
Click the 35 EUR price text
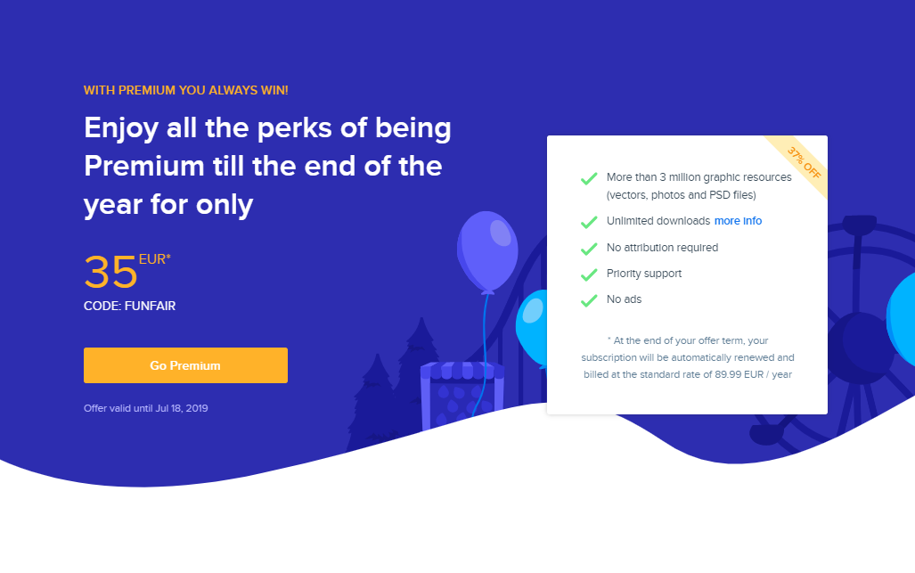[127, 271]
